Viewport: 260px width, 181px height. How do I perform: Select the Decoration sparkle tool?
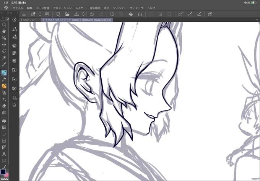[x=4, y=99]
